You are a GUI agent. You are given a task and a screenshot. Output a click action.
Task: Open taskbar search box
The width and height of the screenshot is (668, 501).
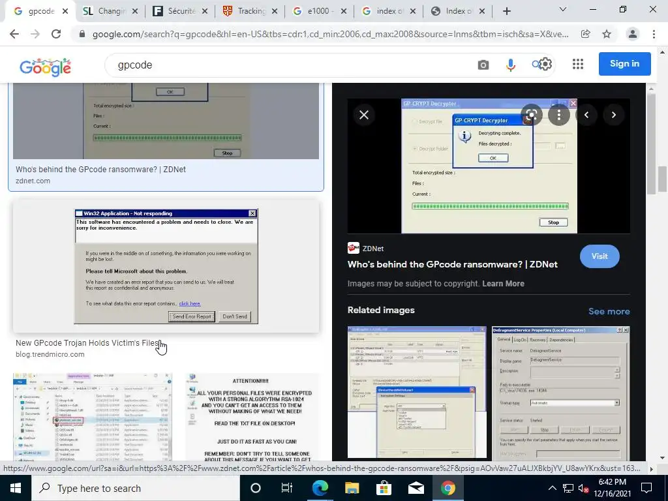click(135, 488)
